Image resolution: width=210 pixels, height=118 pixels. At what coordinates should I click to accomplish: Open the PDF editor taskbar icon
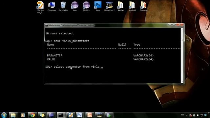point(71,115)
